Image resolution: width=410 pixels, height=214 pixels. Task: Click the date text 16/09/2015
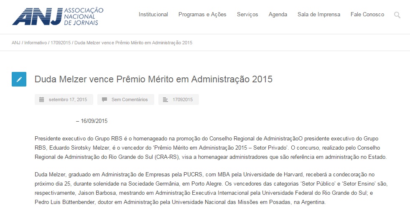click(x=94, y=121)
